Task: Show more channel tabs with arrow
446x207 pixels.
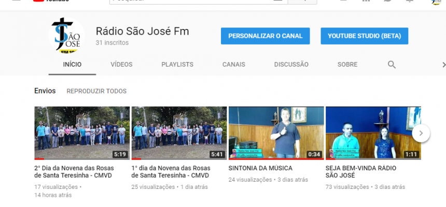Action: tap(443, 65)
